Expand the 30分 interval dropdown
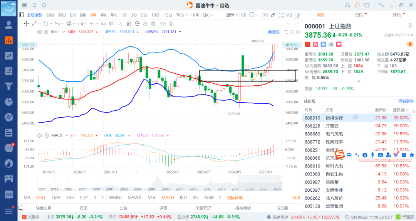Image resolution: width=416 pixels, height=221 pixels. pos(187,15)
